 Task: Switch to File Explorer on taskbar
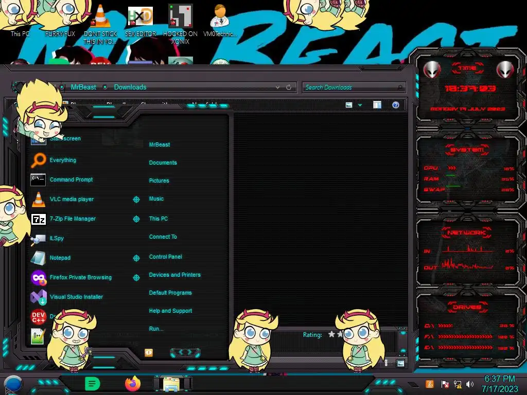pyautogui.click(x=172, y=384)
